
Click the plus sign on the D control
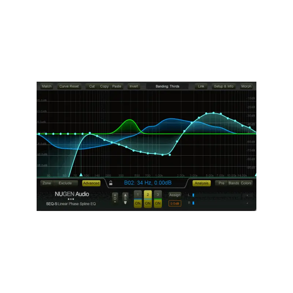(x=115, y=195)
